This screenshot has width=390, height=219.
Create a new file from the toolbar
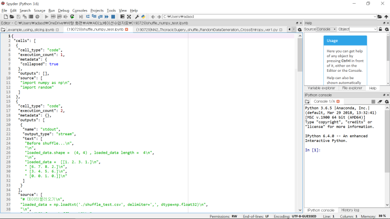(6, 17)
